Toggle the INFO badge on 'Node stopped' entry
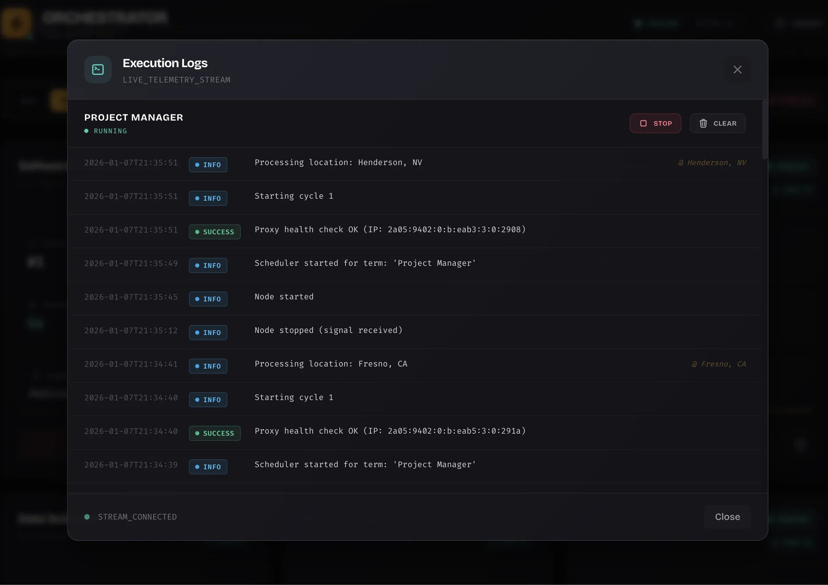Image resolution: width=828 pixels, height=585 pixels. [208, 332]
